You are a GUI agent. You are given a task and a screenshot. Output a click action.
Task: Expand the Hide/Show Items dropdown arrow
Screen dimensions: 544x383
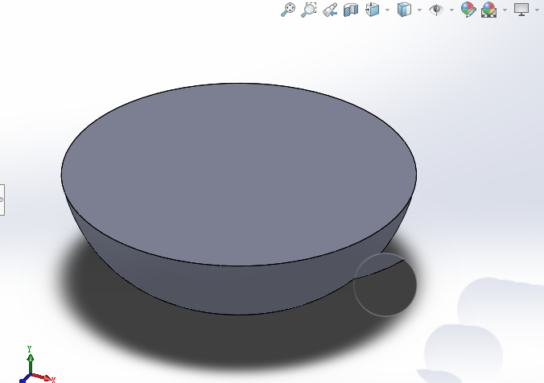(x=451, y=10)
